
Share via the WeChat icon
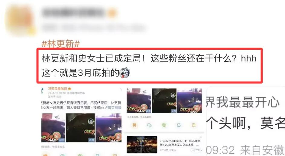click(149, 125)
